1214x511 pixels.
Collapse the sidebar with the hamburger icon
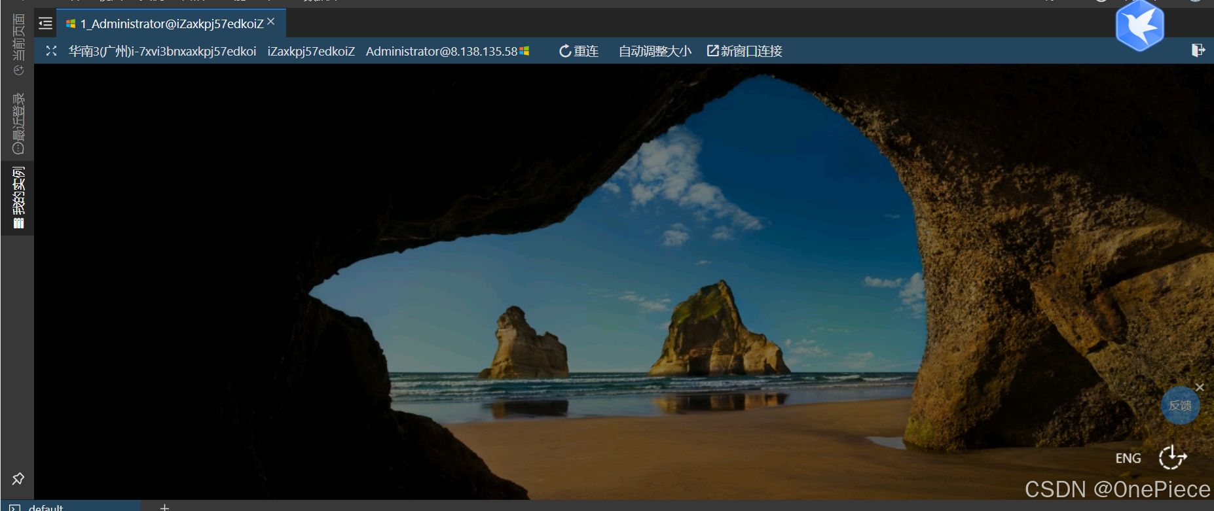pyautogui.click(x=45, y=24)
